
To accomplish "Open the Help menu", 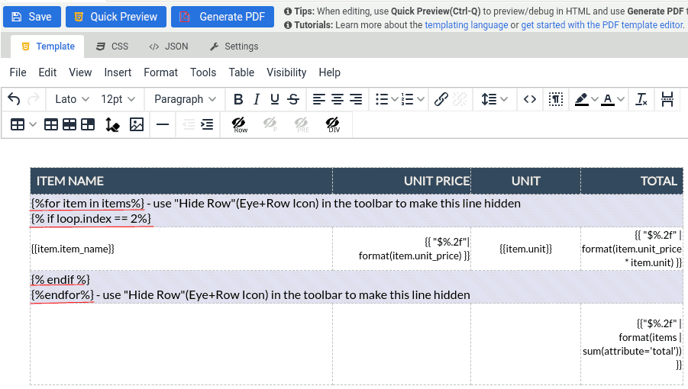I will point(330,72).
